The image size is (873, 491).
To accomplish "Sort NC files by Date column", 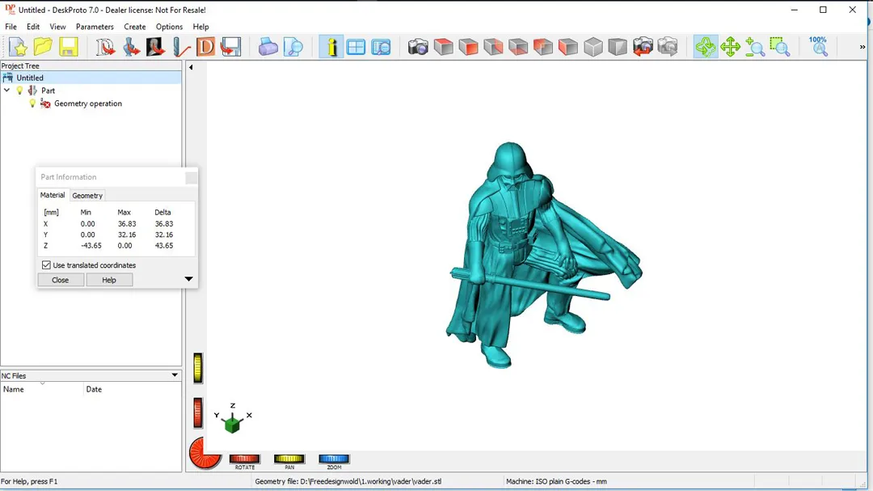I will click(x=133, y=389).
